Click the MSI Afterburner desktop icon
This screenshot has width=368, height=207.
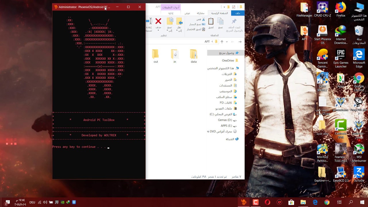(359, 153)
